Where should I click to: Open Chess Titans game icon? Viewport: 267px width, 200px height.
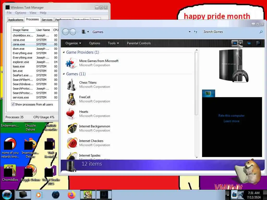click(x=71, y=85)
